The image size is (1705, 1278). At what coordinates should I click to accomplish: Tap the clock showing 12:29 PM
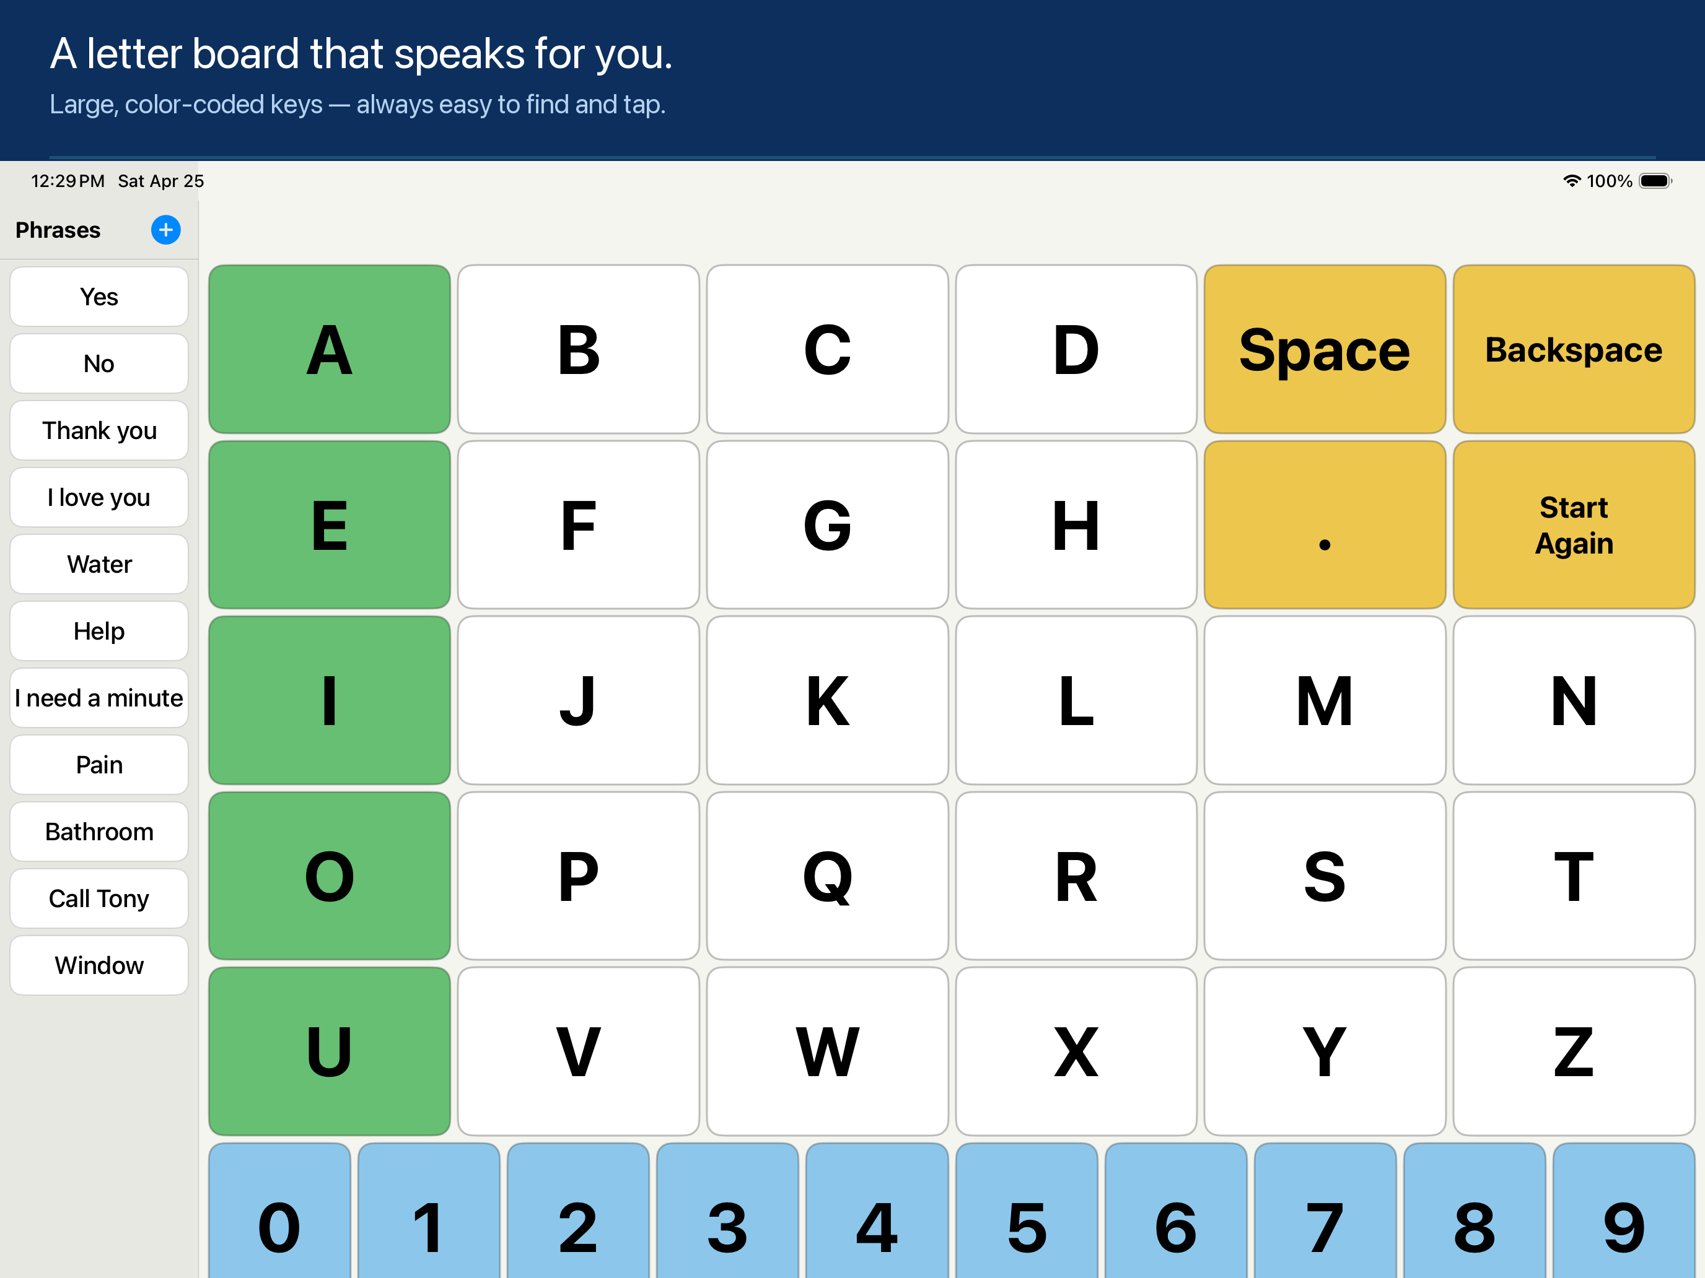(66, 180)
